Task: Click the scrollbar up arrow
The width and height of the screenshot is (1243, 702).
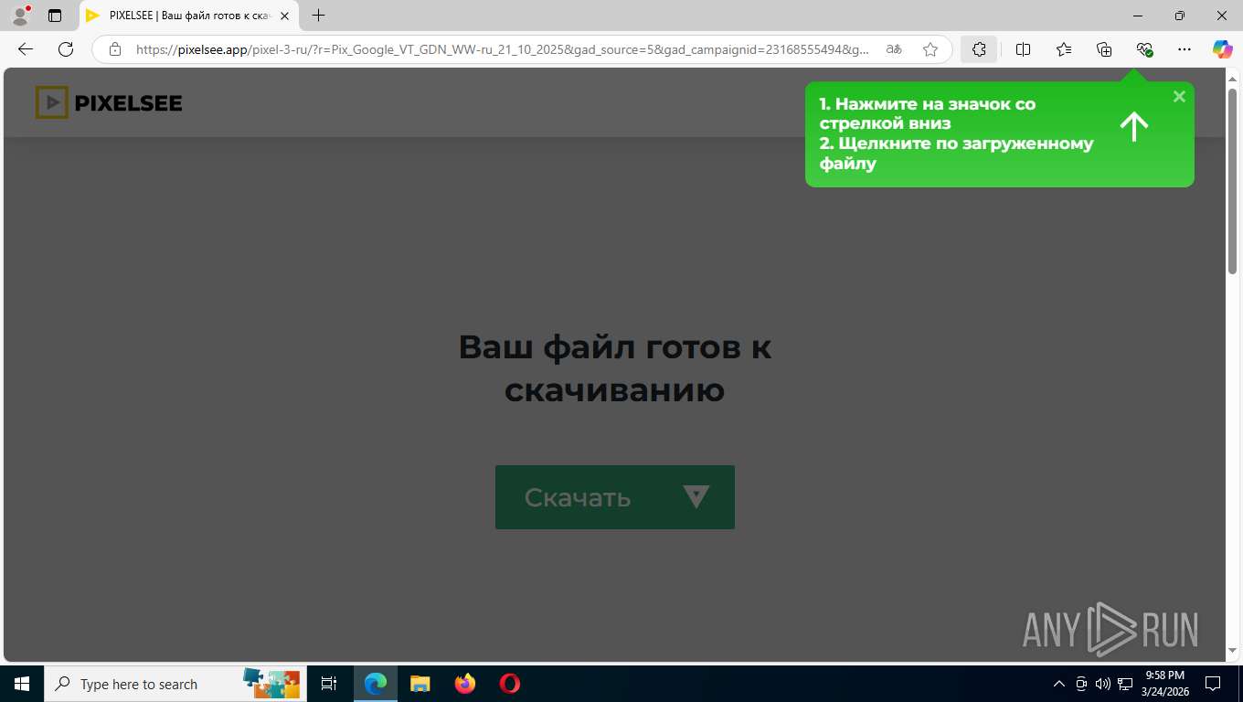Action: click(x=1232, y=78)
